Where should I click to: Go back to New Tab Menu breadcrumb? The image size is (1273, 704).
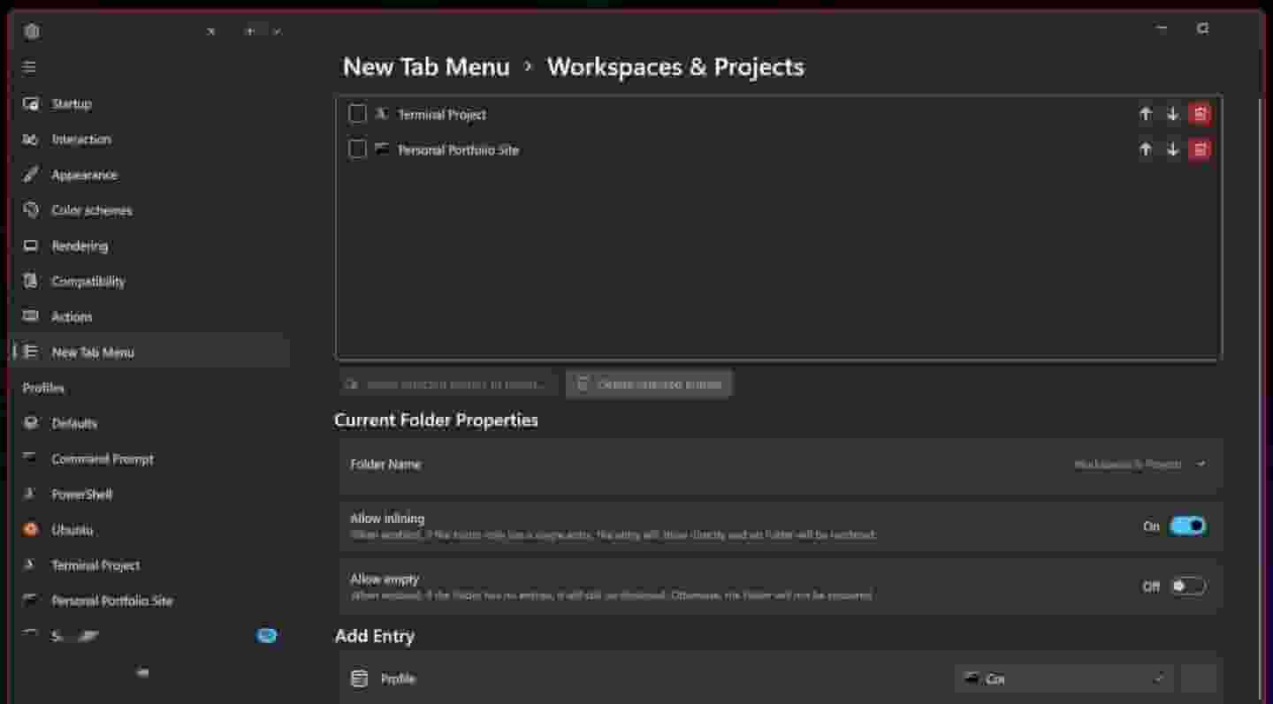coord(426,67)
